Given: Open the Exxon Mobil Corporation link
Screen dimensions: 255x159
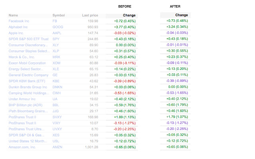Looking at the screenshot, I should 27,63.
